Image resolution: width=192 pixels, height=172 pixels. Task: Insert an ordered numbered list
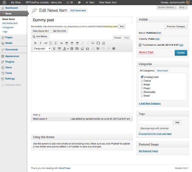coord(56,43)
